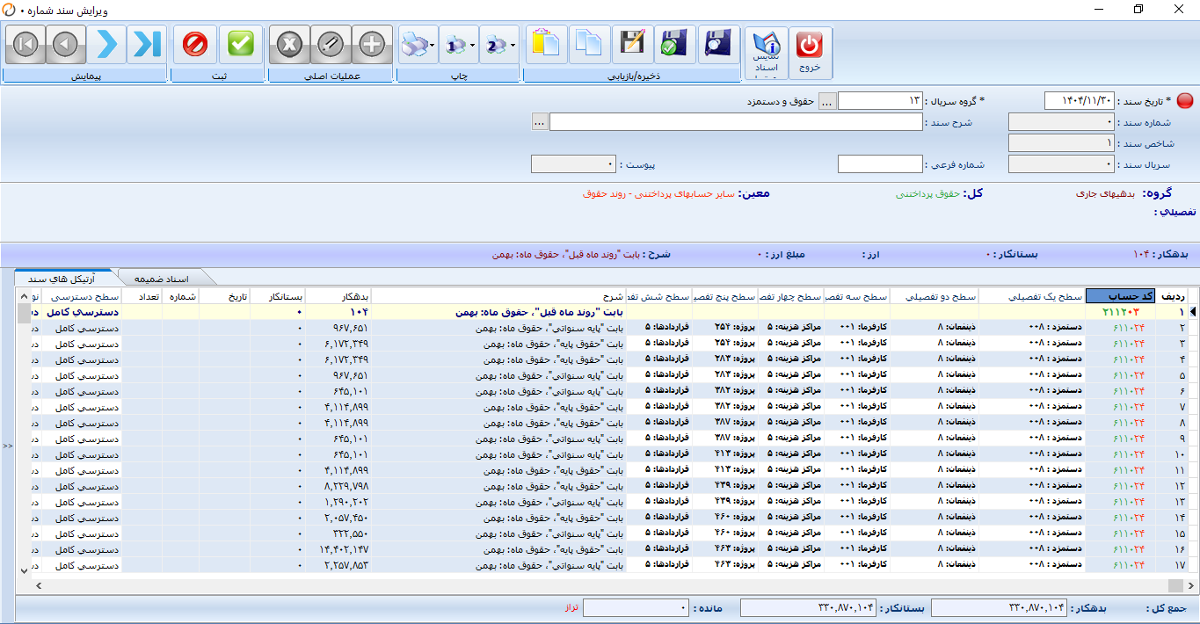This screenshot has width=1200, height=624.
Task: Jump to the last voucher record
Action: pyautogui.click(x=147, y=44)
